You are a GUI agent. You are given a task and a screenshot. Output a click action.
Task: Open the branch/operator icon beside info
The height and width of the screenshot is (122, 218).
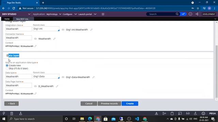pyautogui.click(x=197, y=14)
